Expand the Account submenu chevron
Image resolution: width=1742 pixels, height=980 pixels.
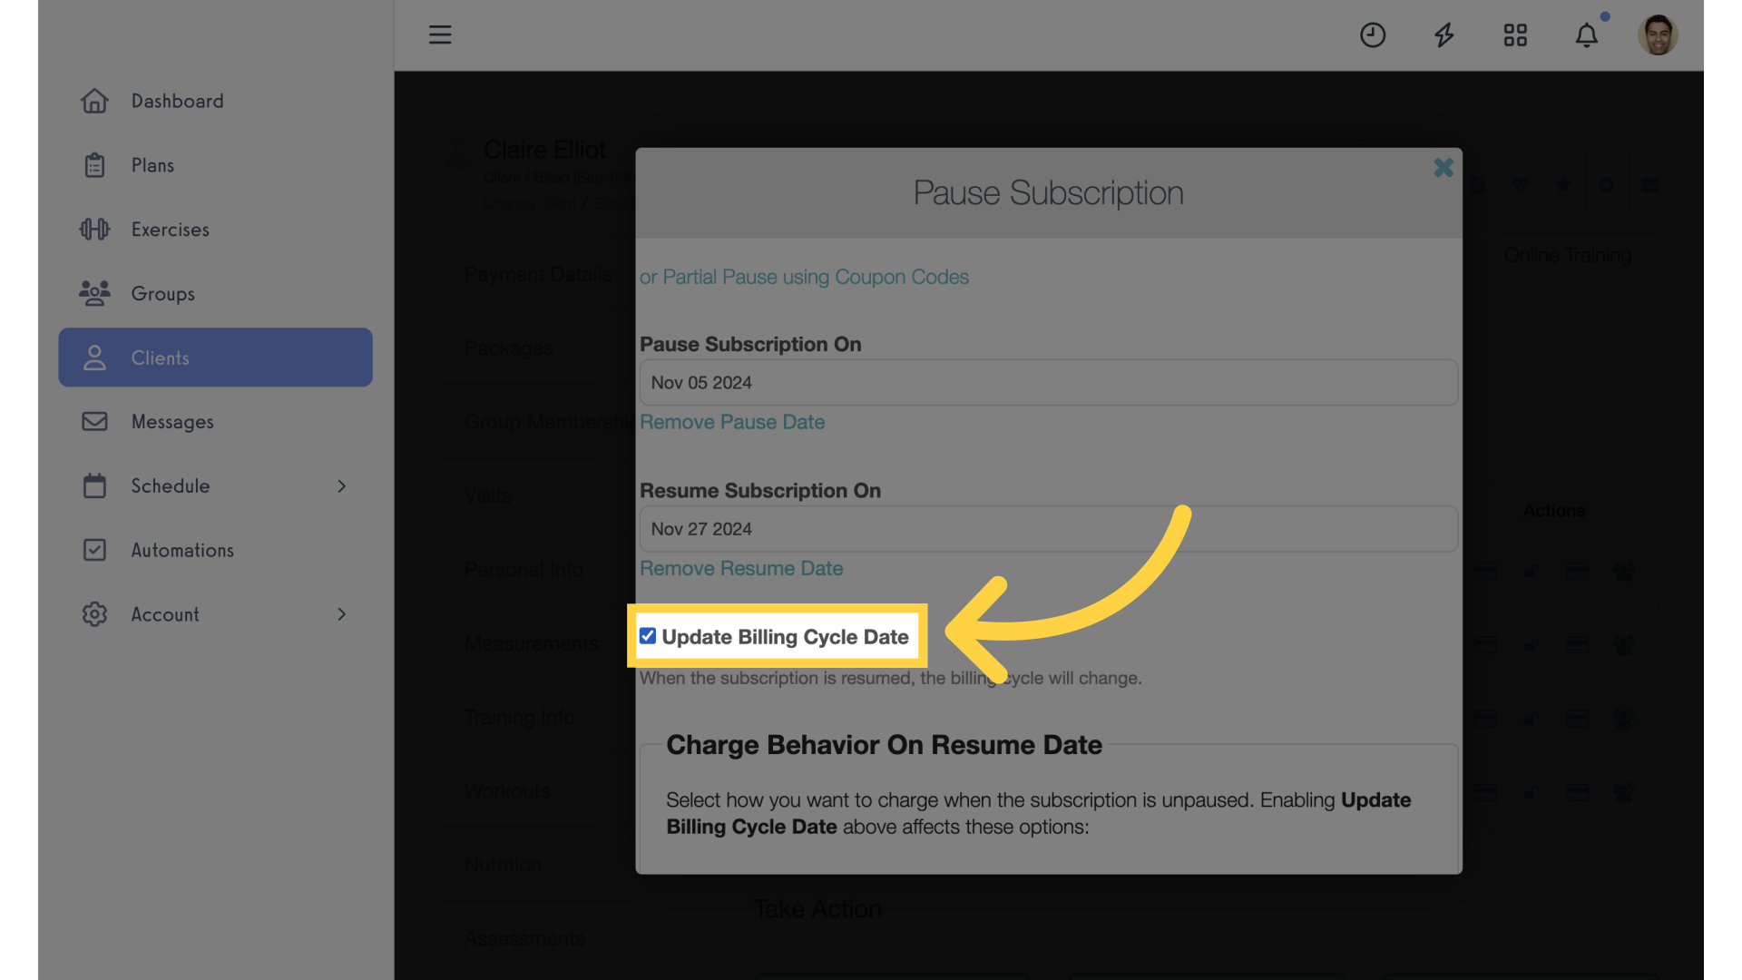tap(342, 614)
